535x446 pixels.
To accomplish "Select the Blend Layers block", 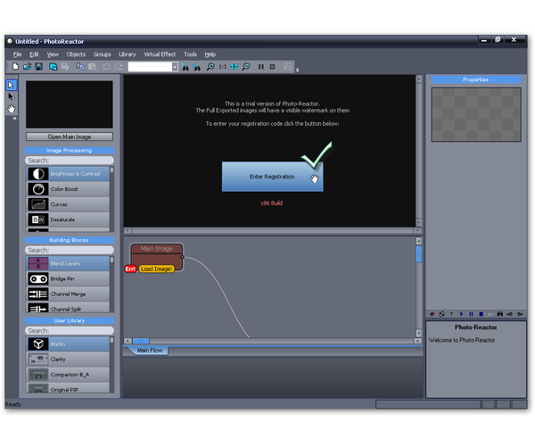I will (68, 263).
